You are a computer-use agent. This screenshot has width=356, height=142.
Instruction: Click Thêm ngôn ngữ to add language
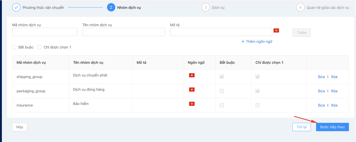pos(257,42)
